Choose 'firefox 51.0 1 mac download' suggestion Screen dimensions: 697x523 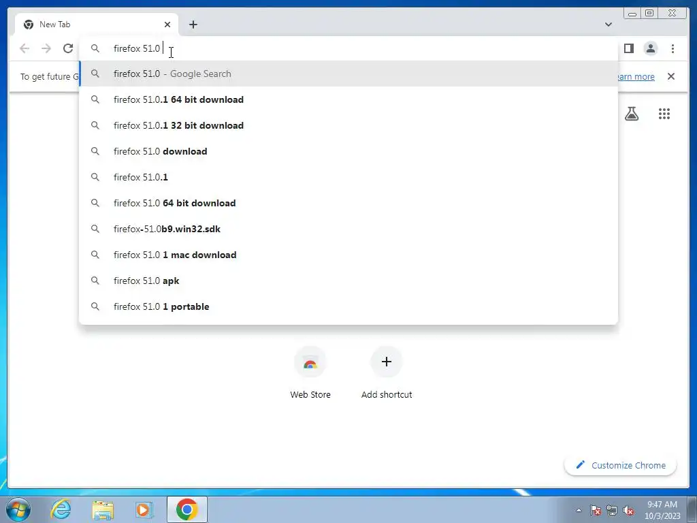(348, 255)
